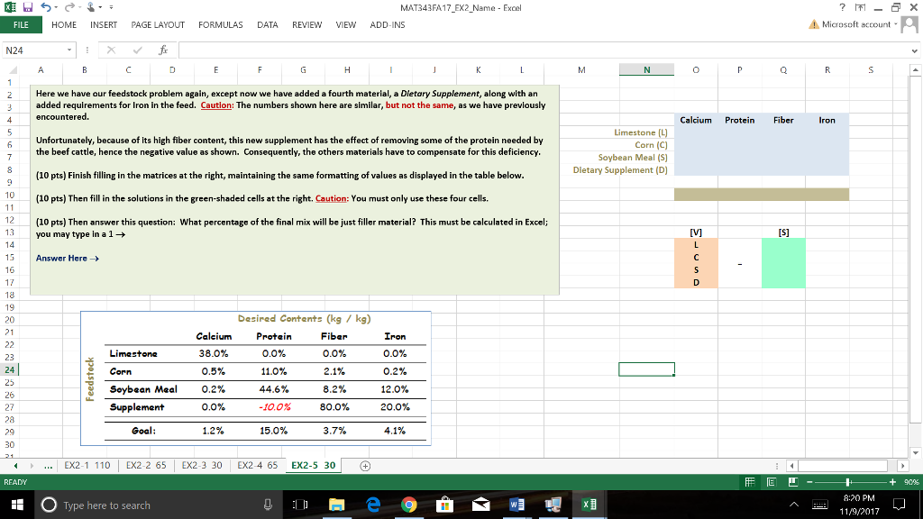
Task: Click the Redo icon
Action: tap(71, 7)
